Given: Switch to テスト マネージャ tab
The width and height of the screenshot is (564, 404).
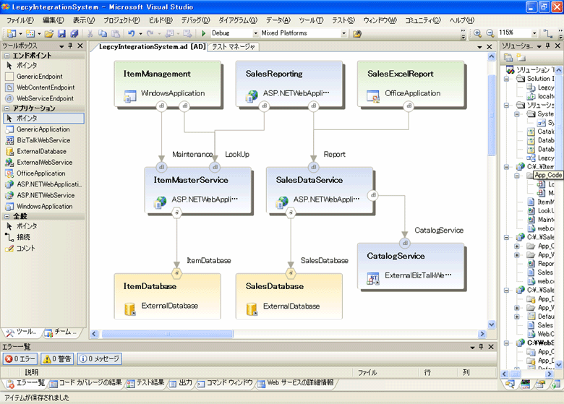Looking at the screenshot, I should coord(234,47).
